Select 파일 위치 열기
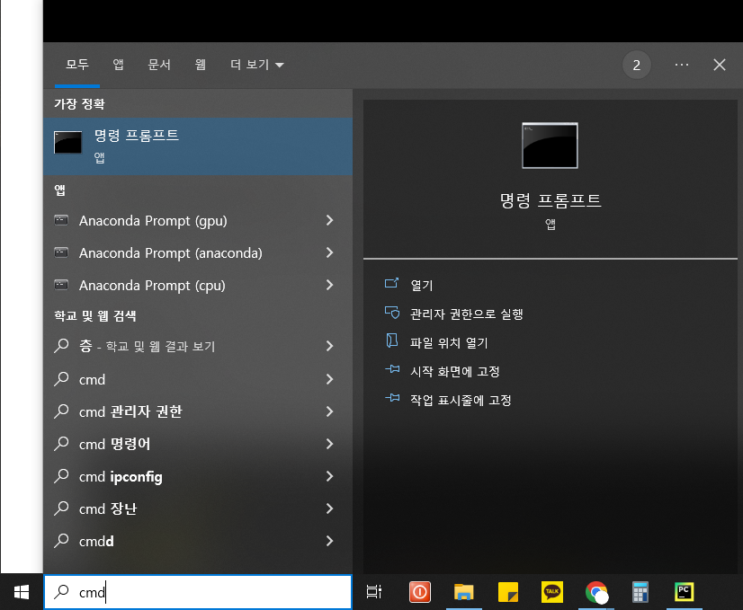Viewport: 743px width, 610px height. pos(449,342)
